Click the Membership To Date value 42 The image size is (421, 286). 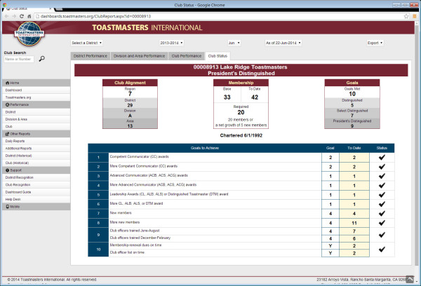pyautogui.click(x=255, y=97)
